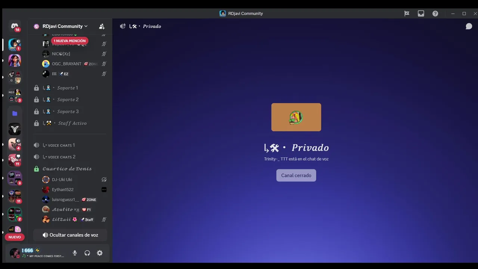Open the RDjavi server icon with speaker badge
Screen dimensions: 478x269
pos(15,45)
